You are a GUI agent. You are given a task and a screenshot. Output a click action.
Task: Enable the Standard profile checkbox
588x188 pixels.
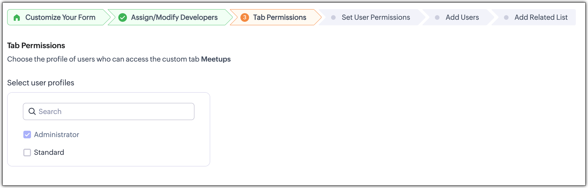coord(27,153)
